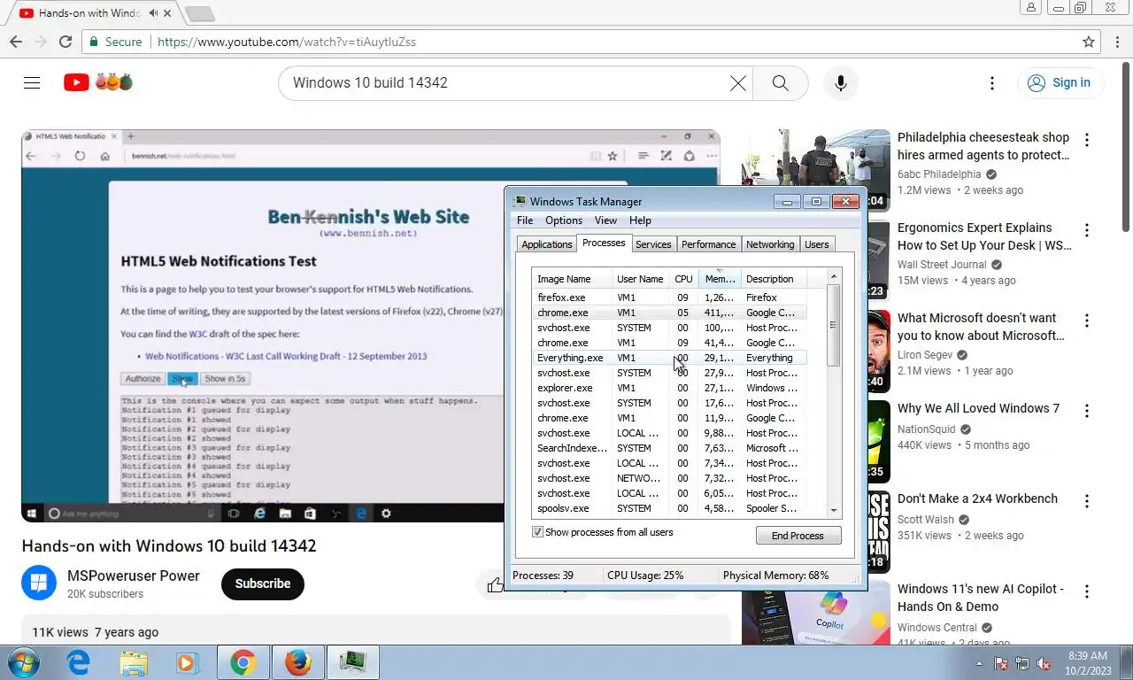Switch to the Applications tab

coord(547,244)
